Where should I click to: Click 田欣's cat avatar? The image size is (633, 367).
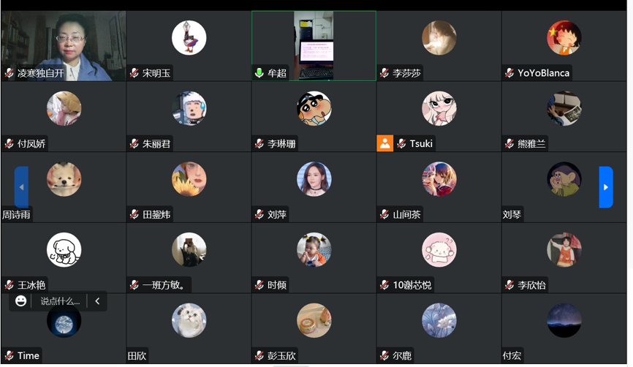(x=189, y=320)
